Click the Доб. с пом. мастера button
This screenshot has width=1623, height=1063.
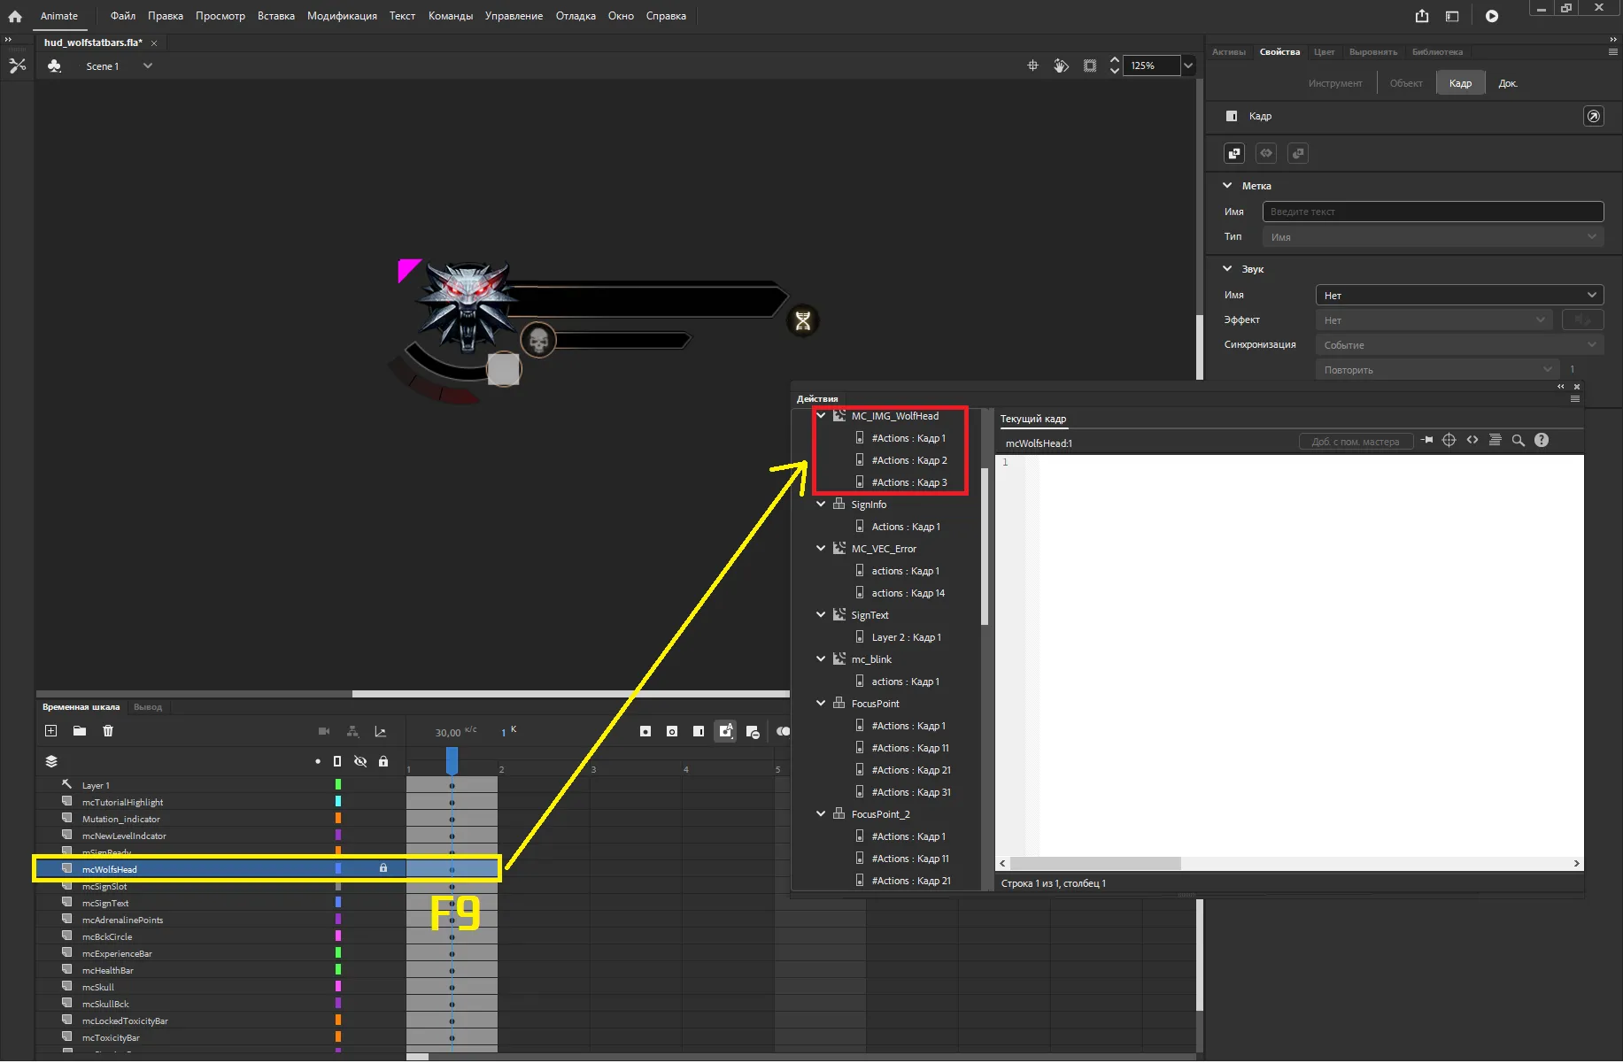click(1356, 440)
